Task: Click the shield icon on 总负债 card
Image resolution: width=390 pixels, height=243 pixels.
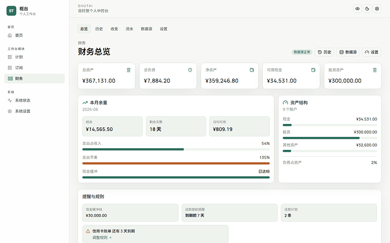Action: 190,70
